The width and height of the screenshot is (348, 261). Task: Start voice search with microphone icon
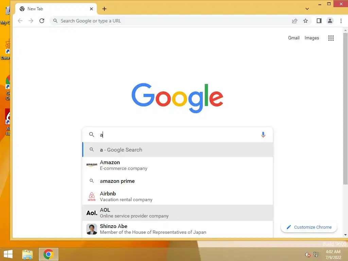coord(263,135)
